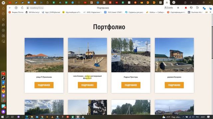213x119 pixels.
Task: Open деревня Казарово foundation photo
Action: click(174, 55)
